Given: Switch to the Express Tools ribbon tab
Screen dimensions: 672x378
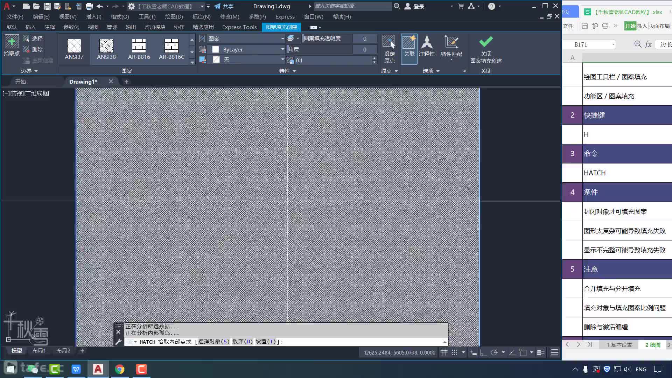Looking at the screenshot, I should pyautogui.click(x=239, y=27).
